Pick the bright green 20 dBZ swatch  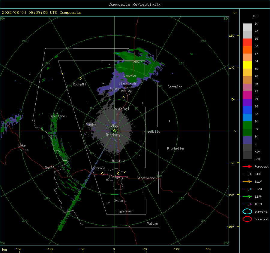point(247,125)
